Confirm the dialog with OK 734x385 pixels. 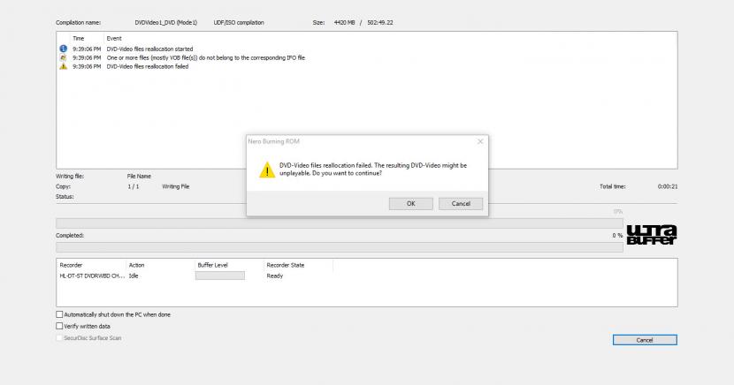(x=410, y=204)
